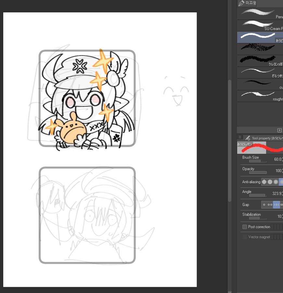This screenshot has height=293, width=283.
Task: Click the Stabilization label
Action: pyautogui.click(x=251, y=214)
